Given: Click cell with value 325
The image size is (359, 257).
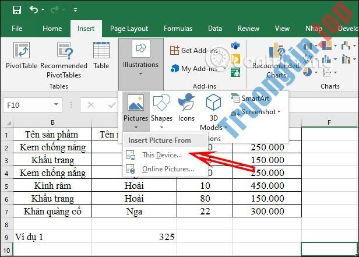Looking at the screenshot, I should pos(135,237).
